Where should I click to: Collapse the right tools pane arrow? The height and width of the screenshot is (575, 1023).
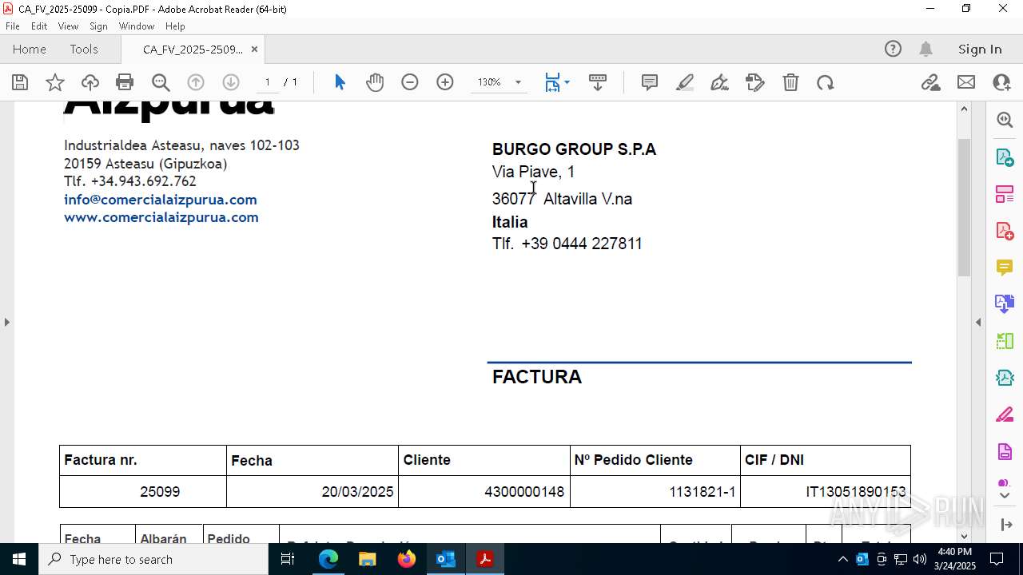(x=978, y=322)
